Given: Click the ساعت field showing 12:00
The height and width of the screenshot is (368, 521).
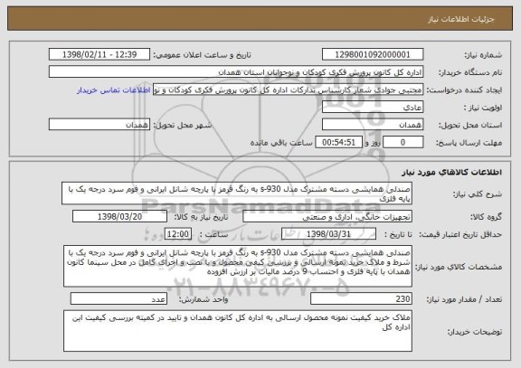Looking at the screenshot, I should [178, 234].
